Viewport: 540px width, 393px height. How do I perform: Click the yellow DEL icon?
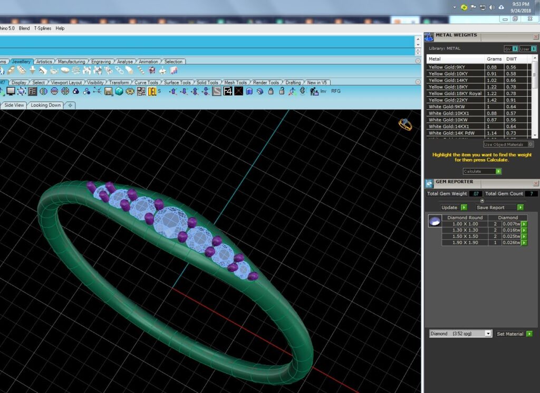[x=152, y=91]
